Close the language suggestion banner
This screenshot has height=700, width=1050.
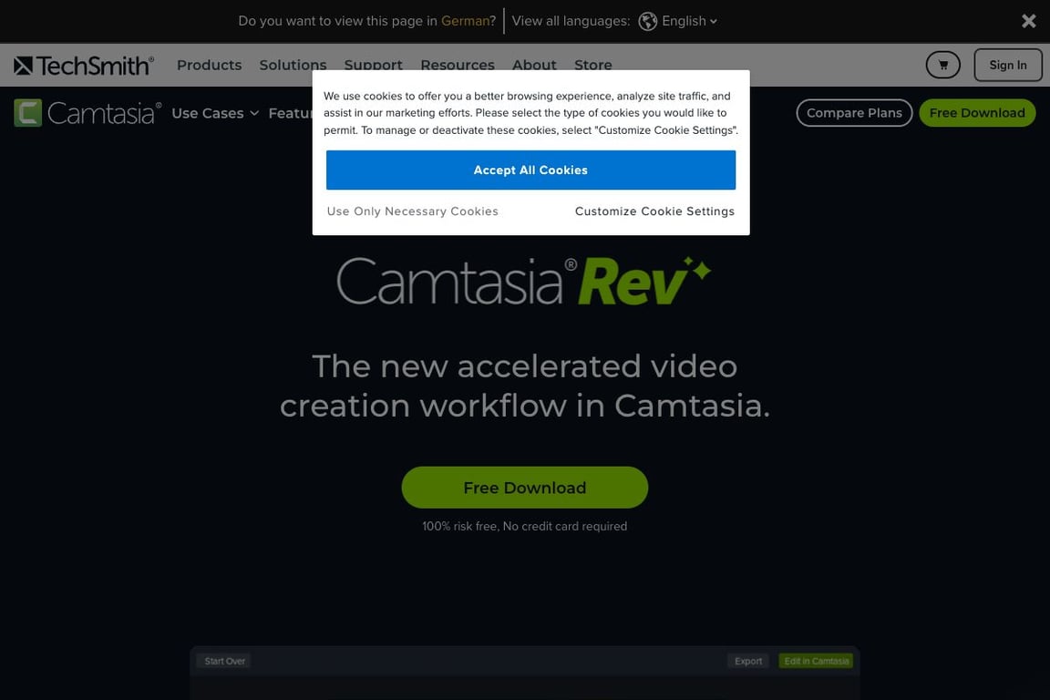point(1028,21)
